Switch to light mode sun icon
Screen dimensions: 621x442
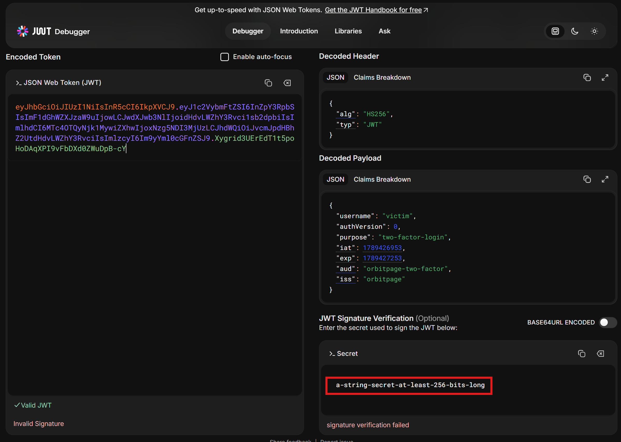coord(594,31)
